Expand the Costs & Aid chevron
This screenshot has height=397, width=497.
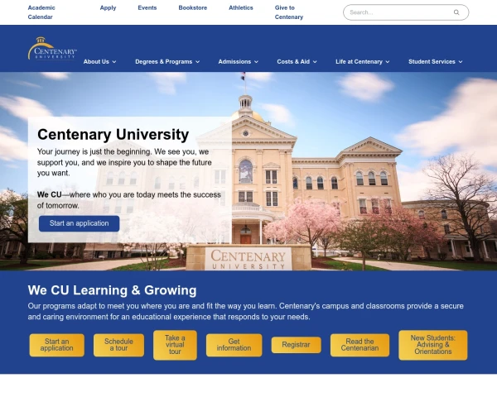click(x=315, y=62)
